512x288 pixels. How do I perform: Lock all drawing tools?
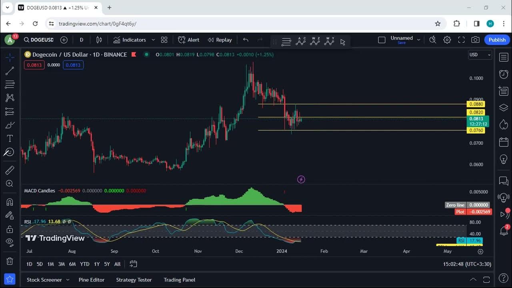click(x=10, y=229)
